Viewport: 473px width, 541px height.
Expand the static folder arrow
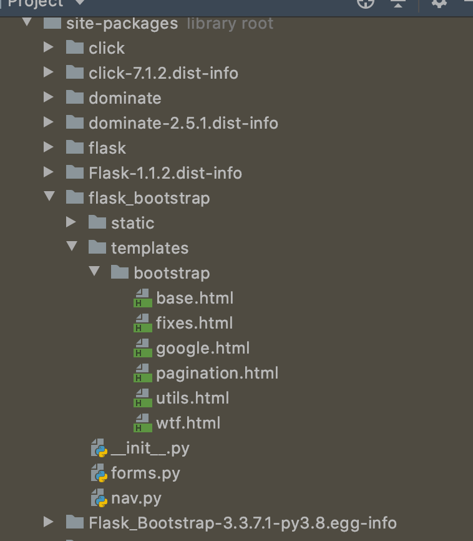71,222
